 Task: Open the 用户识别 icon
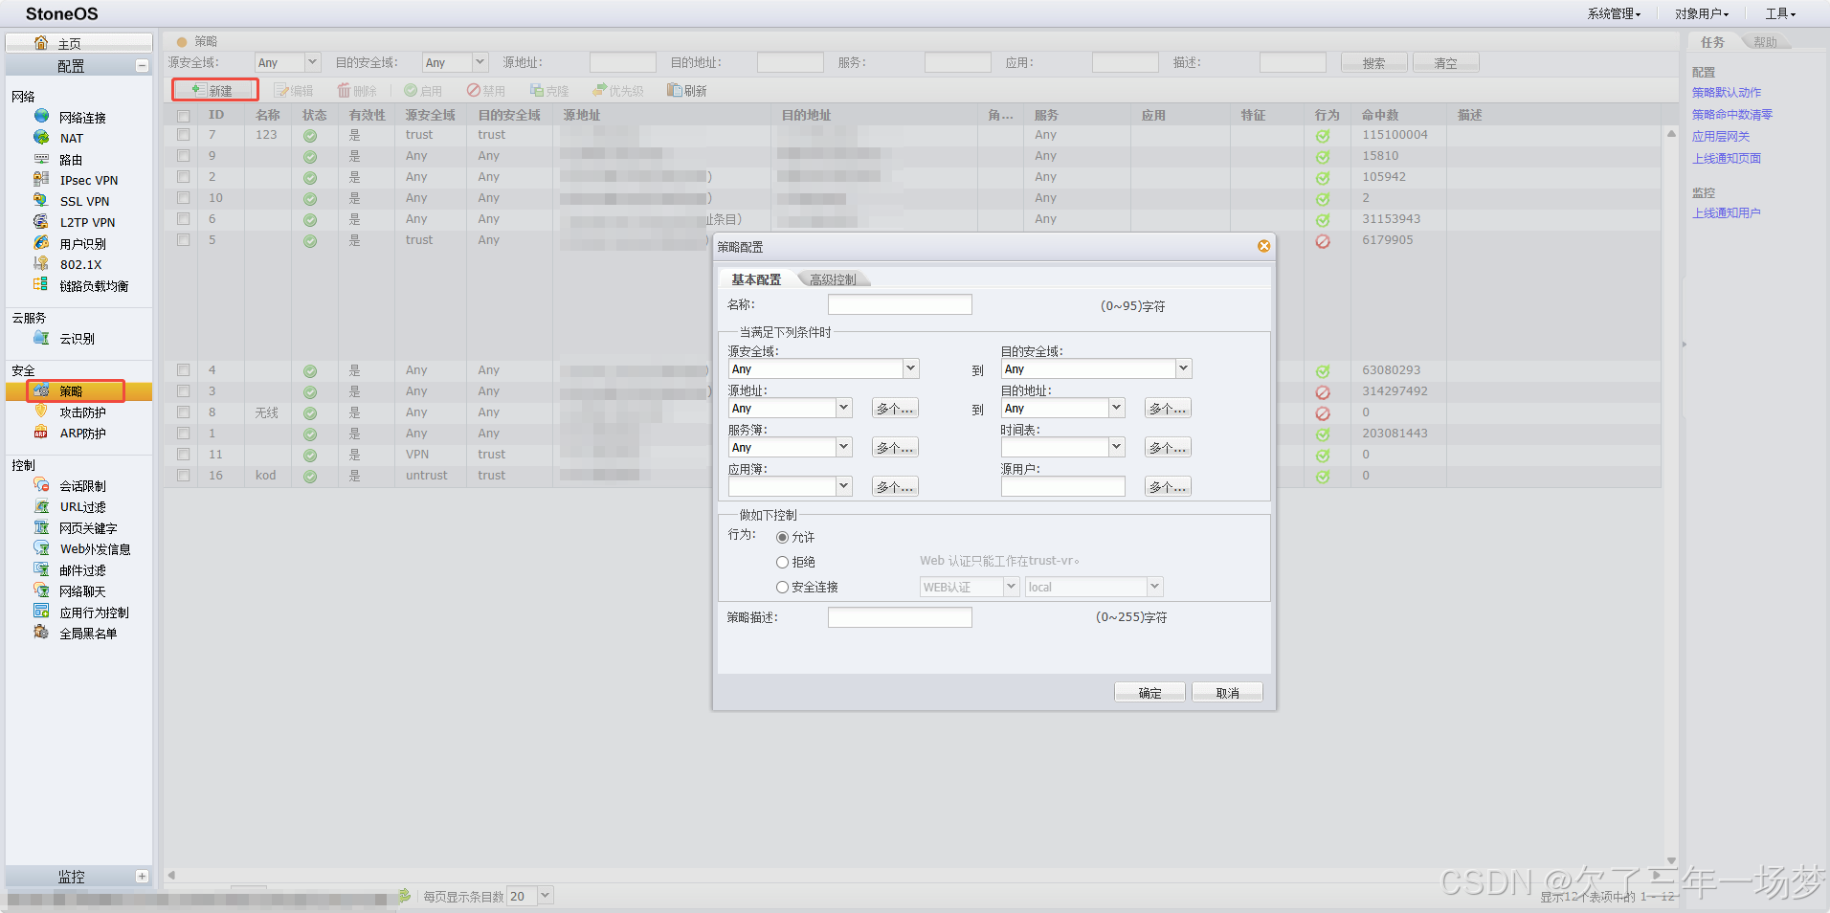41,243
